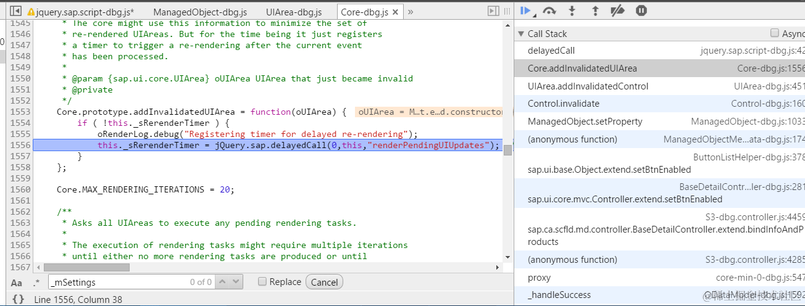Viewport: 805px width, 306px height.
Task: Switch to ManagedObject-dbg.js tab
Action: tap(200, 12)
